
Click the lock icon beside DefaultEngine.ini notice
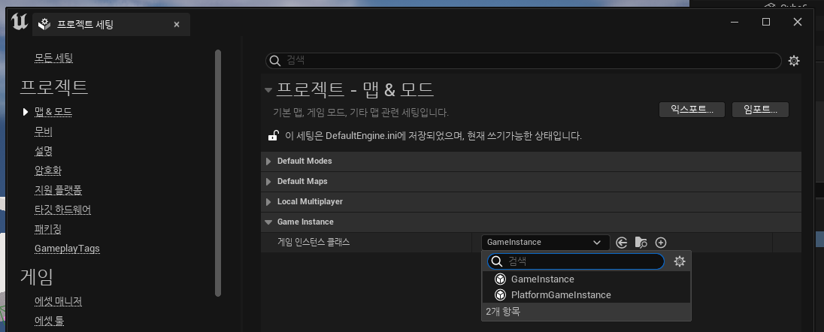(273, 135)
